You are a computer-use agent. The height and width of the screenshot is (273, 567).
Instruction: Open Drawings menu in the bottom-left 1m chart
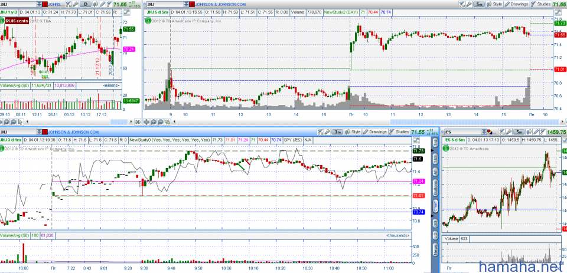[375, 132]
